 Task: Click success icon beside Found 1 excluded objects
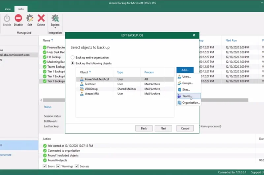click(45, 155)
